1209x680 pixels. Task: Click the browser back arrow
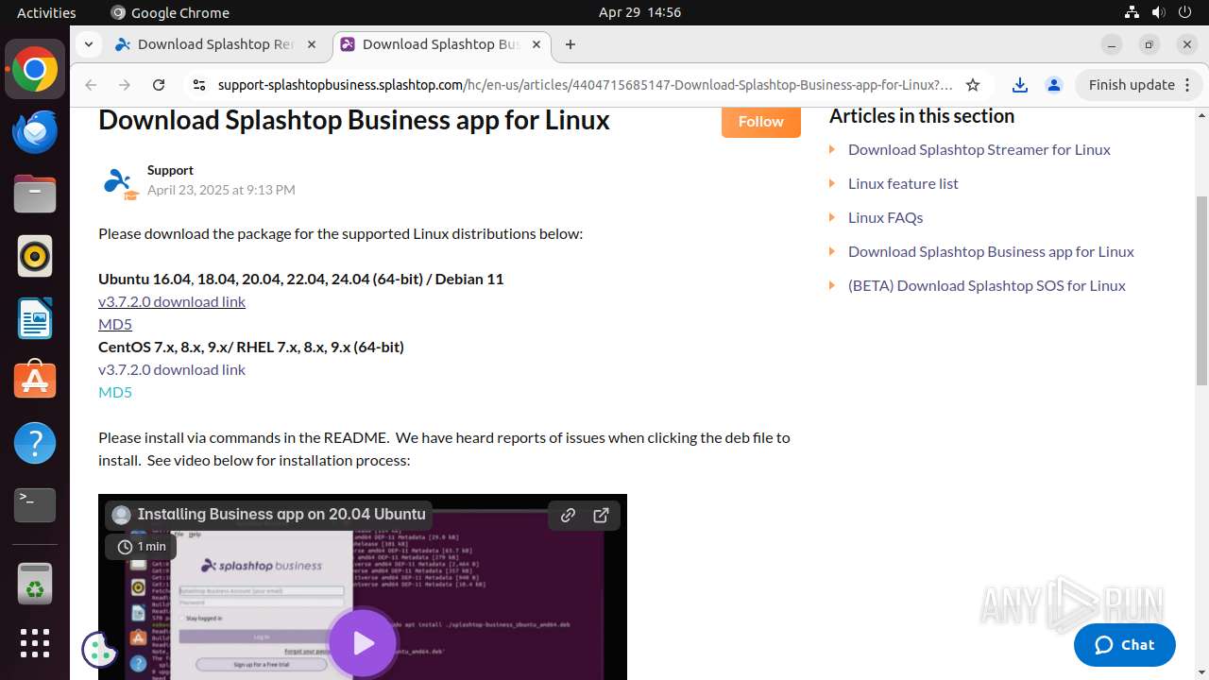(91, 85)
